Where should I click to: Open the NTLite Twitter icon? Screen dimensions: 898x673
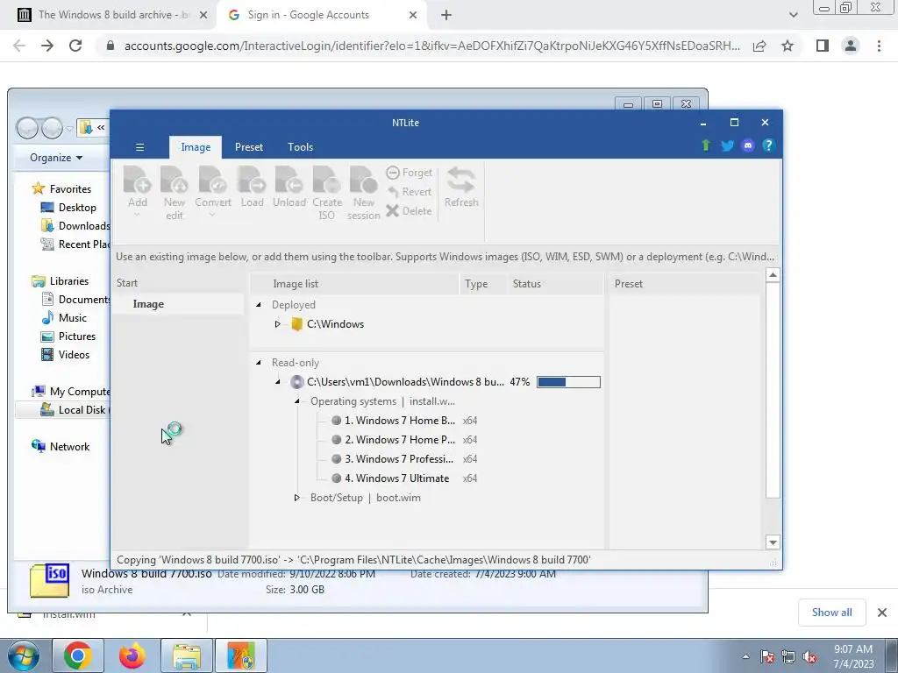coord(727,145)
